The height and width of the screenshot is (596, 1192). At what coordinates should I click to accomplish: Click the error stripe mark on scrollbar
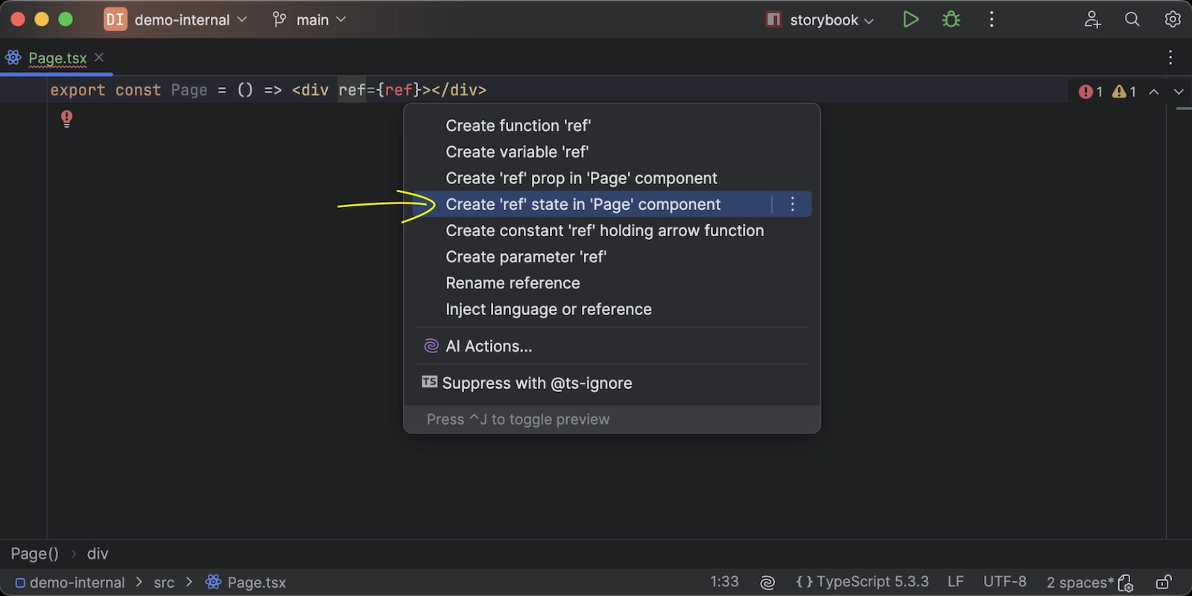[x=1184, y=109]
